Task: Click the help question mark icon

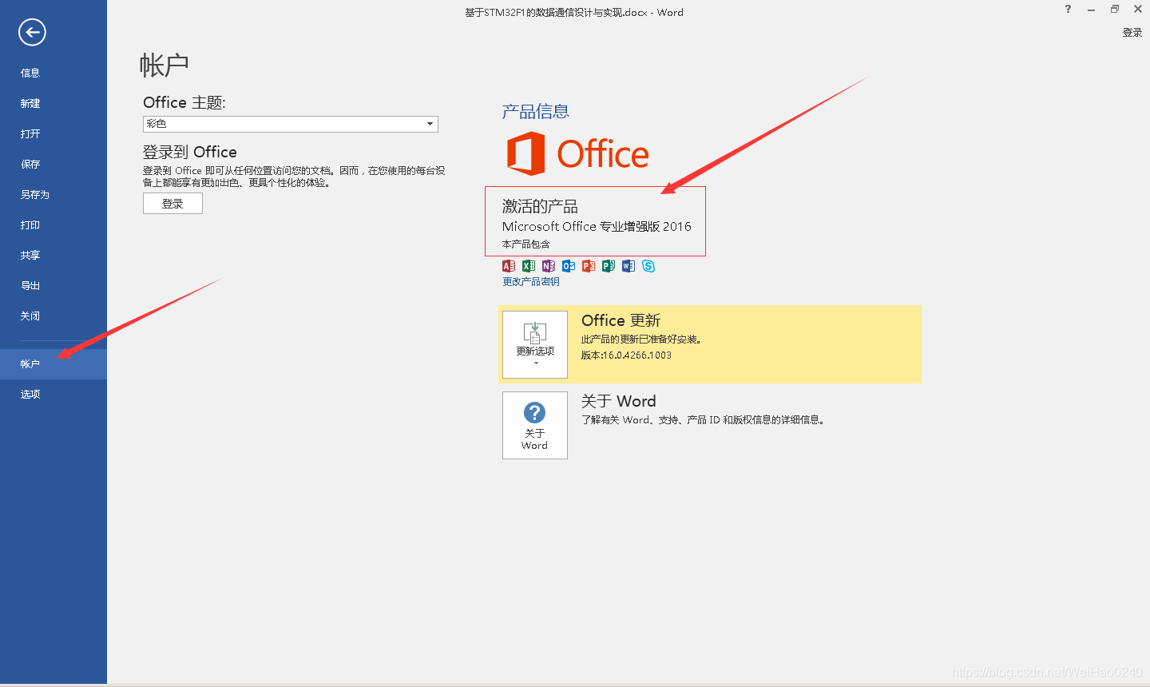Action: pos(1068,10)
